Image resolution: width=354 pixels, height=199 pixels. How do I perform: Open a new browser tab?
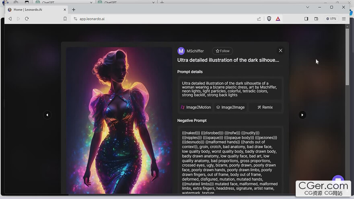click(74, 10)
